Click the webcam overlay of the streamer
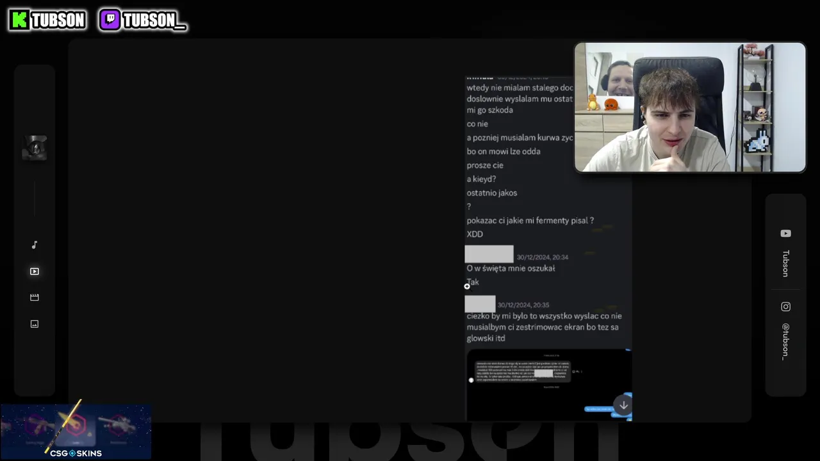Image resolution: width=820 pixels, height=461 pixels. pyautogui.click(x=690, y=108)
